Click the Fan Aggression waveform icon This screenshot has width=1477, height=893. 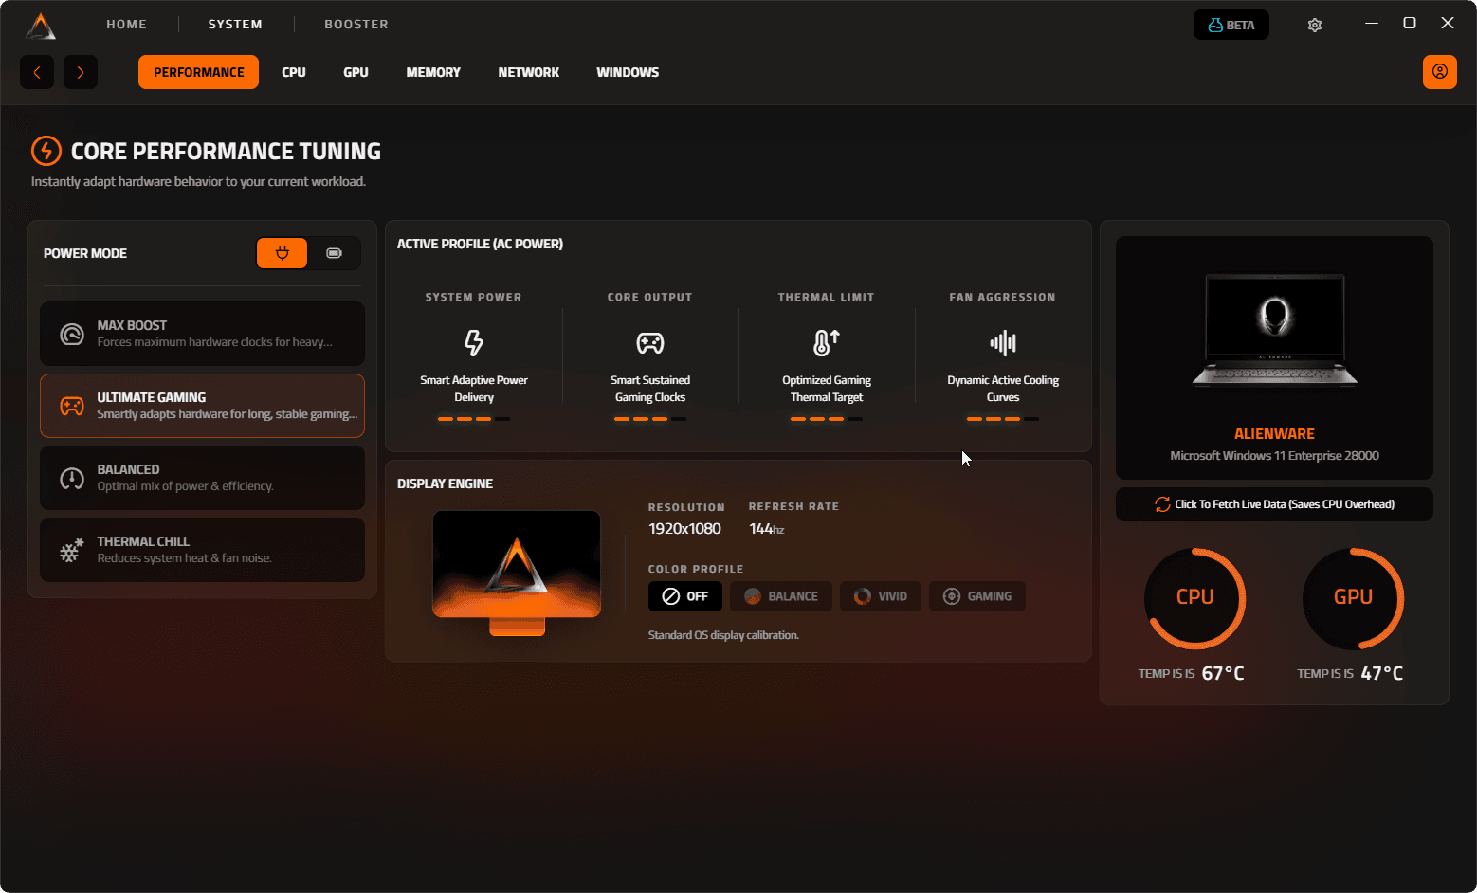tap(1003, 342)
